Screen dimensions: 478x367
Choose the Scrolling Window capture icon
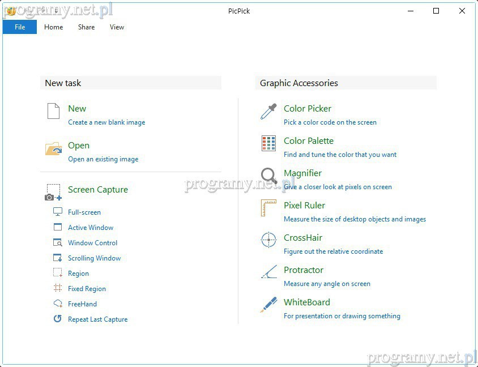coord(58,258)
